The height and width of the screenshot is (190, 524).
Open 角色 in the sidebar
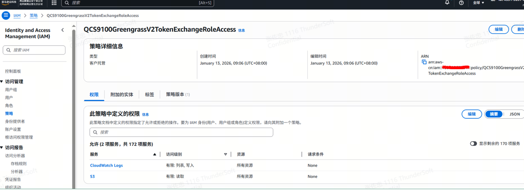9,106
